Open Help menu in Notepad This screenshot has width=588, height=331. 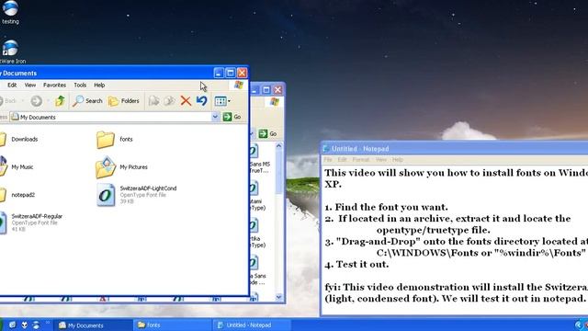398,159
